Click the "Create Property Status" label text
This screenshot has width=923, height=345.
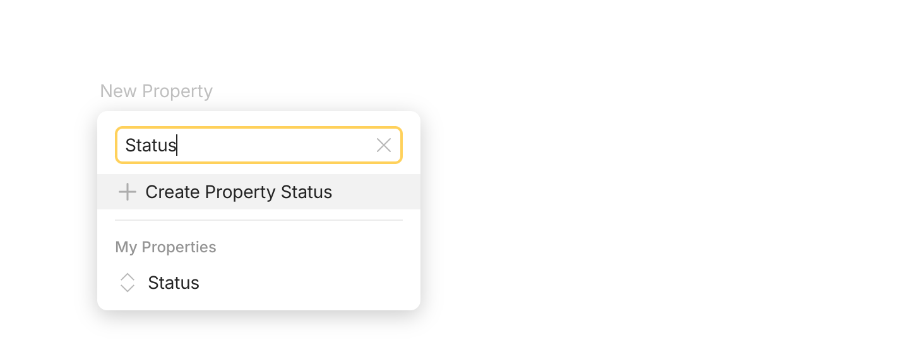point(239,192)
